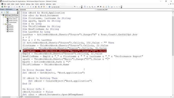
Task: Select Module4 in project tree
Action: click(11, 32)
